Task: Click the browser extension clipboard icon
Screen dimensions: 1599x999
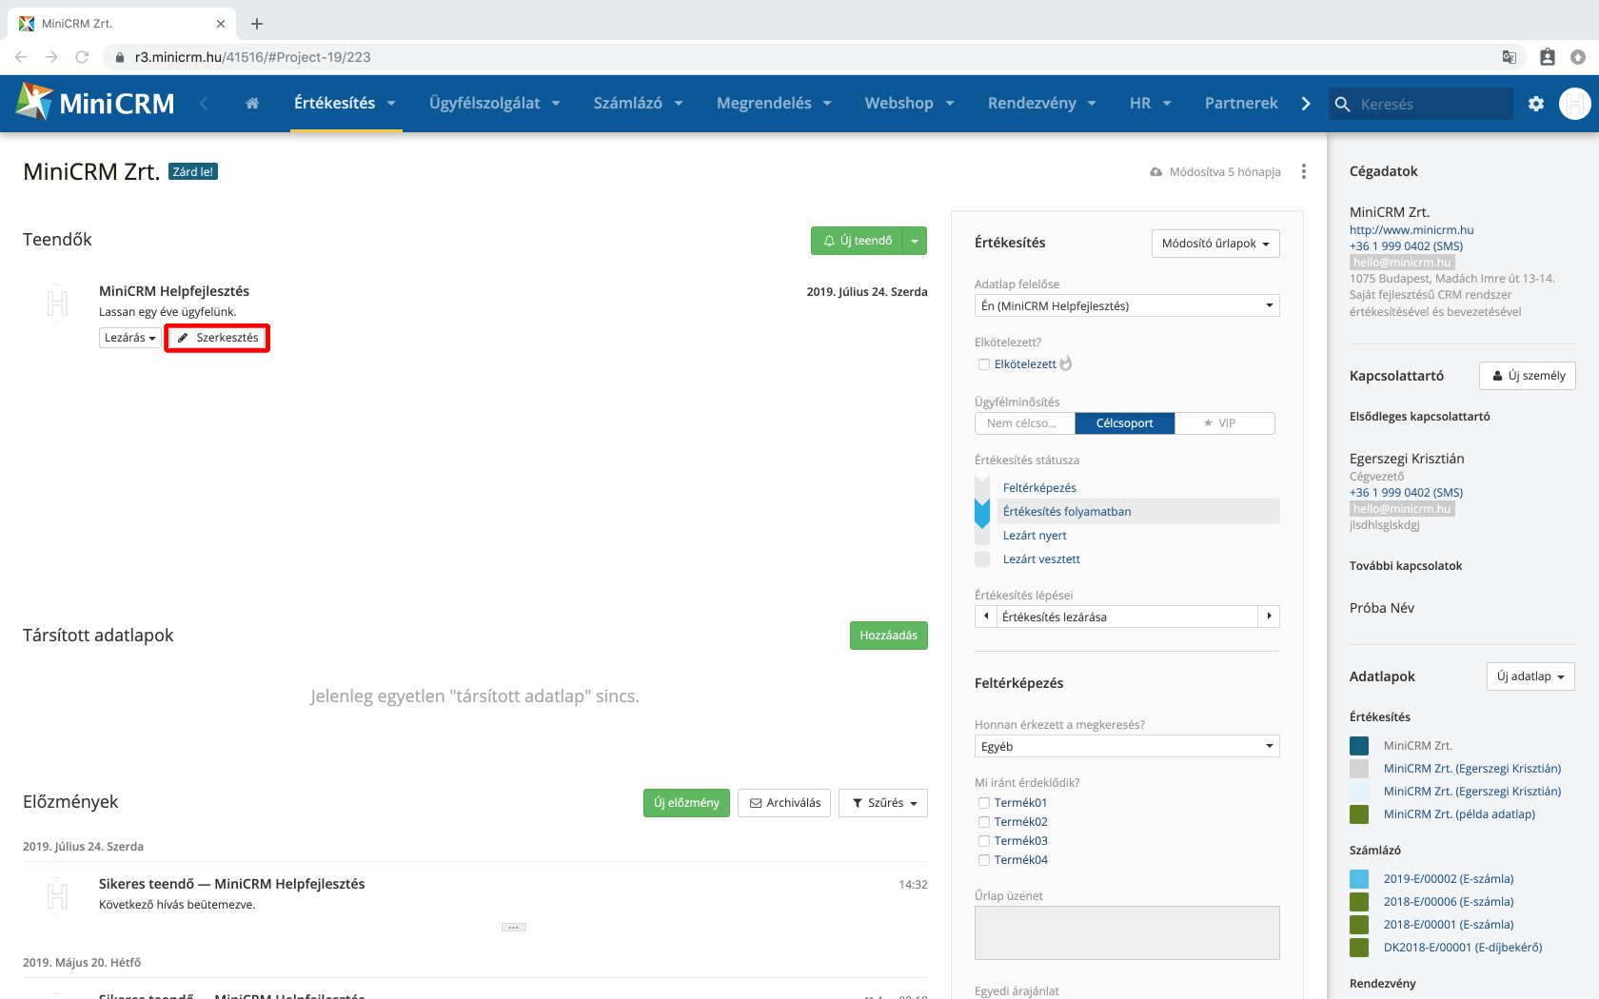Action: pos(1548,57)
